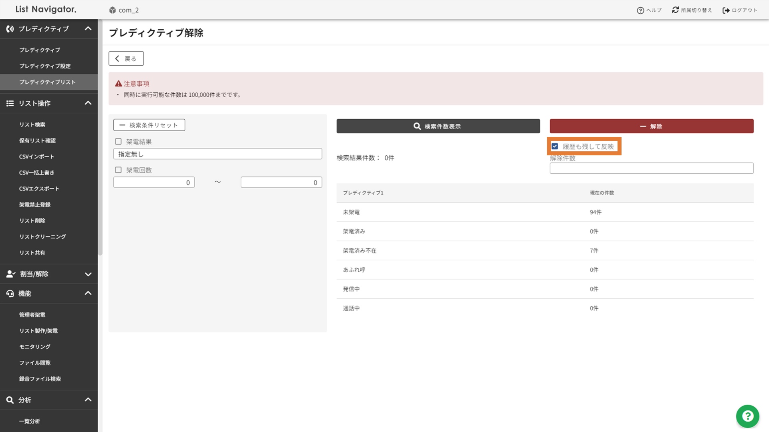Click the help question mark icon in header
The height and width of the screenshot is (432, 769).
(640, 10)
